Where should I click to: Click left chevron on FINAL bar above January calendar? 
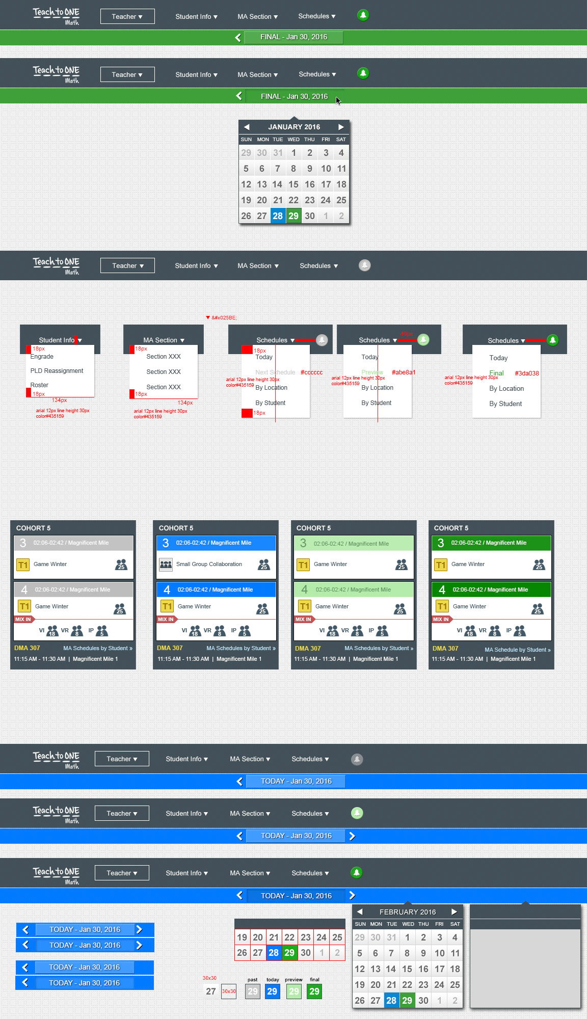(x=239, y=96)
